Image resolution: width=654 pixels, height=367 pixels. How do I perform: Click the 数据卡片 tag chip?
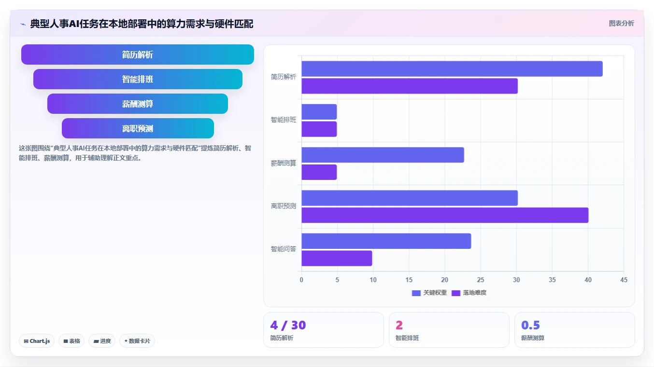pos(137,341)
